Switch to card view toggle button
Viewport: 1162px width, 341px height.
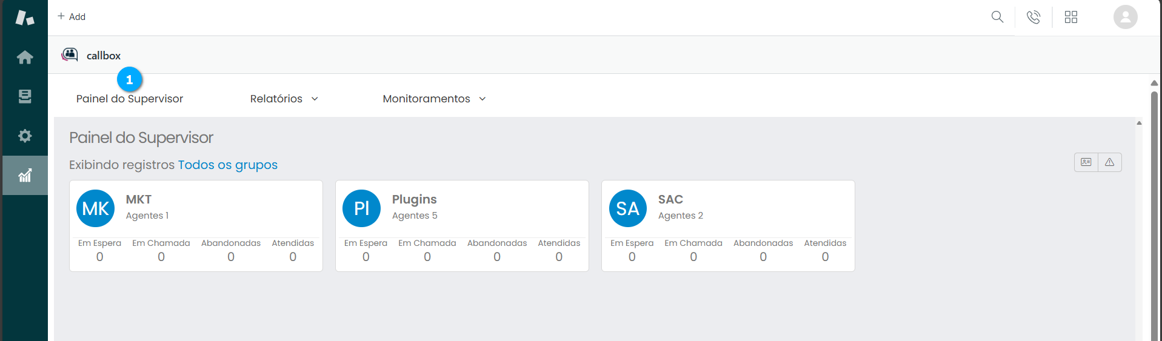tap(1086, 162)
